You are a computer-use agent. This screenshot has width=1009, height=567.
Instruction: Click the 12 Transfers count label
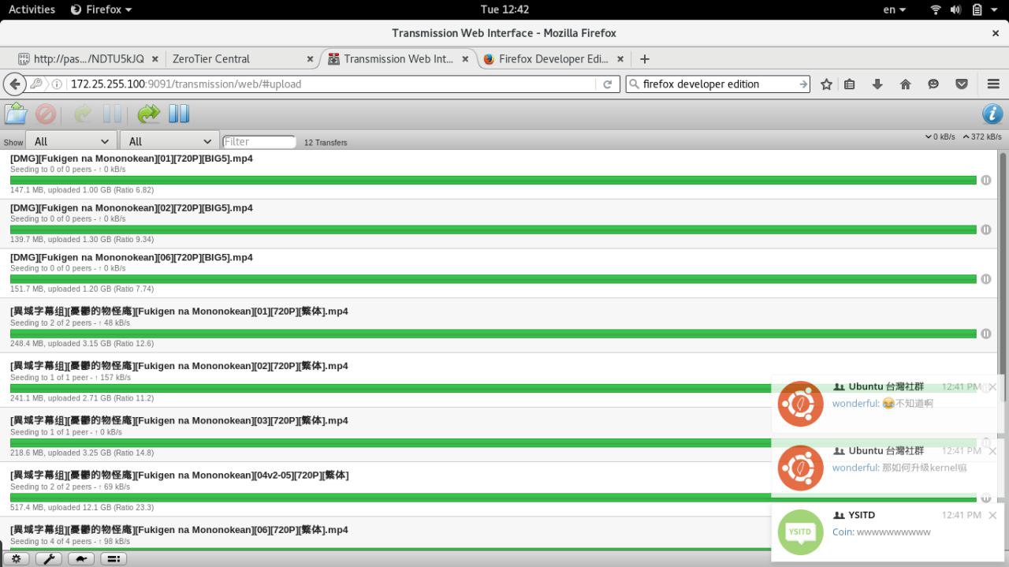[326, 143]
